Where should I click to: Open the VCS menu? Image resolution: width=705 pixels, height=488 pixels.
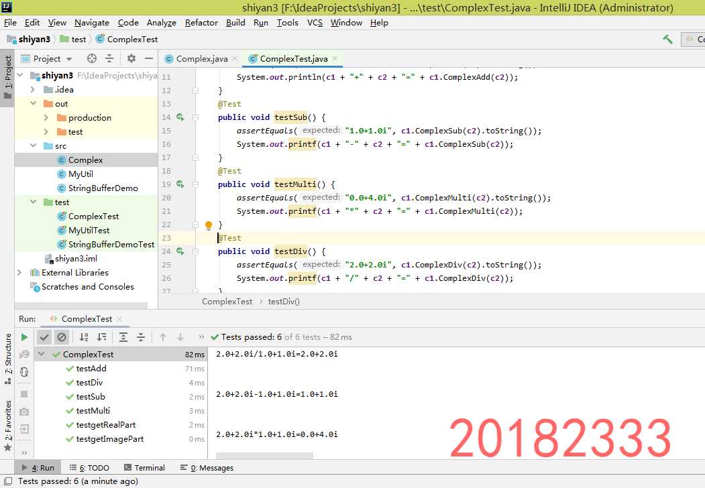coord(315,23)
